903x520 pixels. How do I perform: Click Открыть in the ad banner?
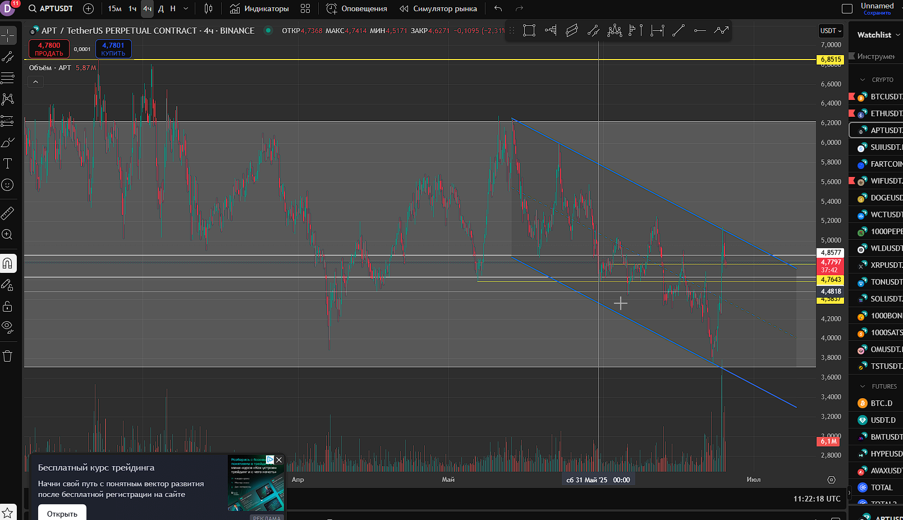[x=62, y=513]
